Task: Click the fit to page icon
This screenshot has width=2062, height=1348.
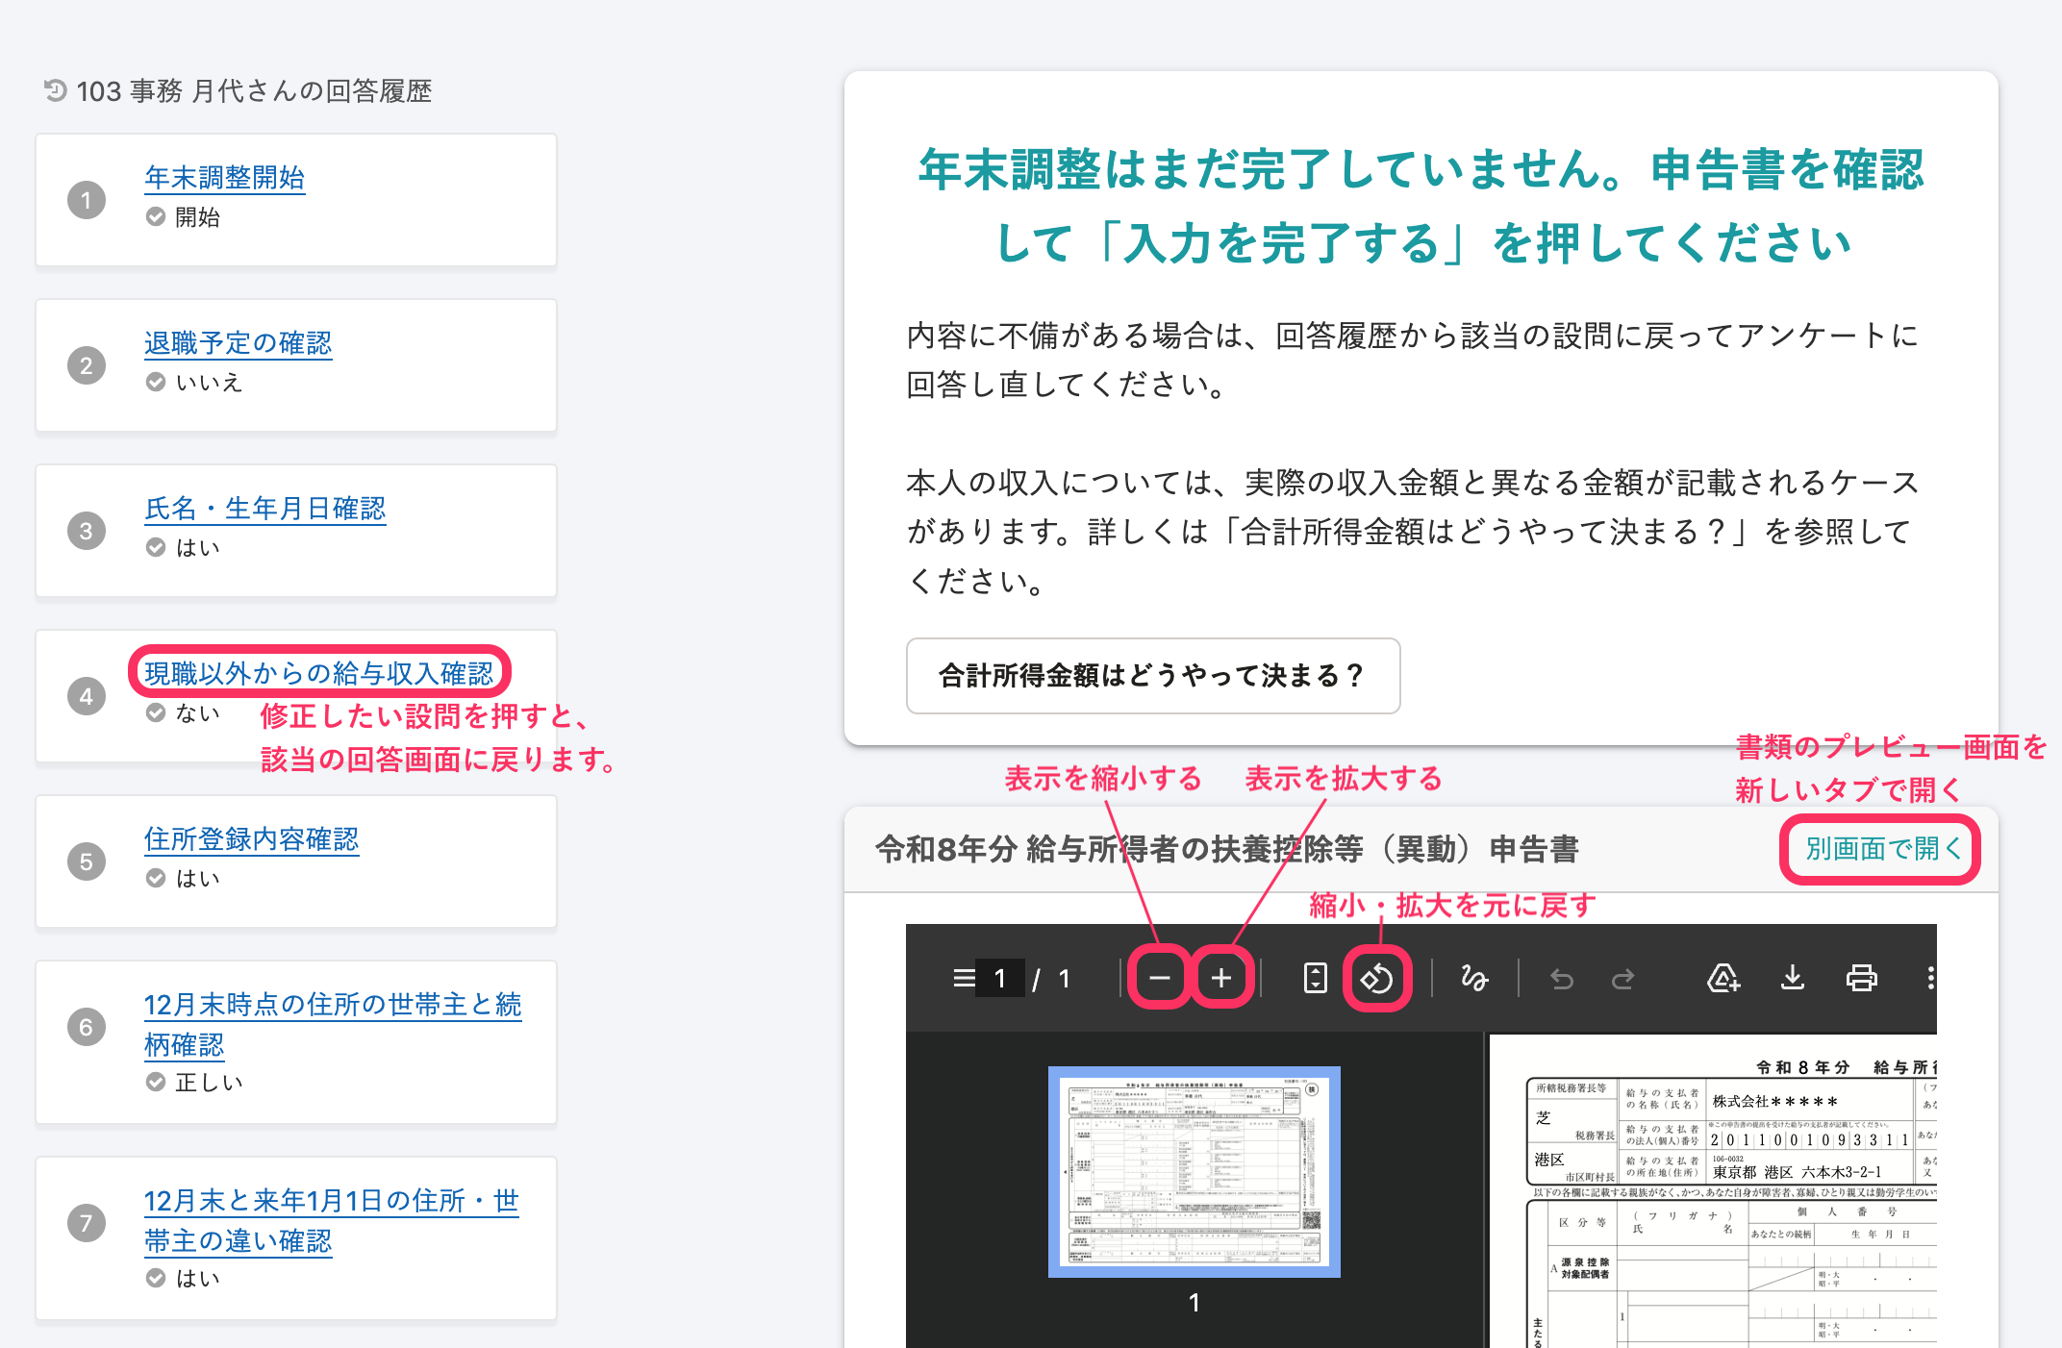Action: [1315, 979]
